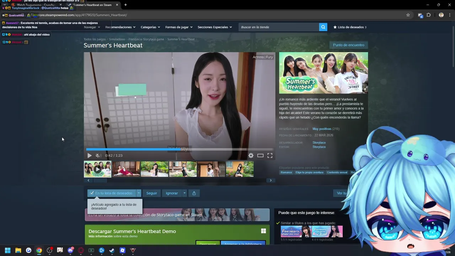Open Muy positivas reviews link
Image resolution: width=455 pixels, height=256 pixels.
322,129
